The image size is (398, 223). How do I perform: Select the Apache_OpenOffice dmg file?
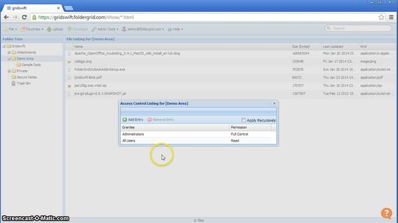(x=127, y=53)
